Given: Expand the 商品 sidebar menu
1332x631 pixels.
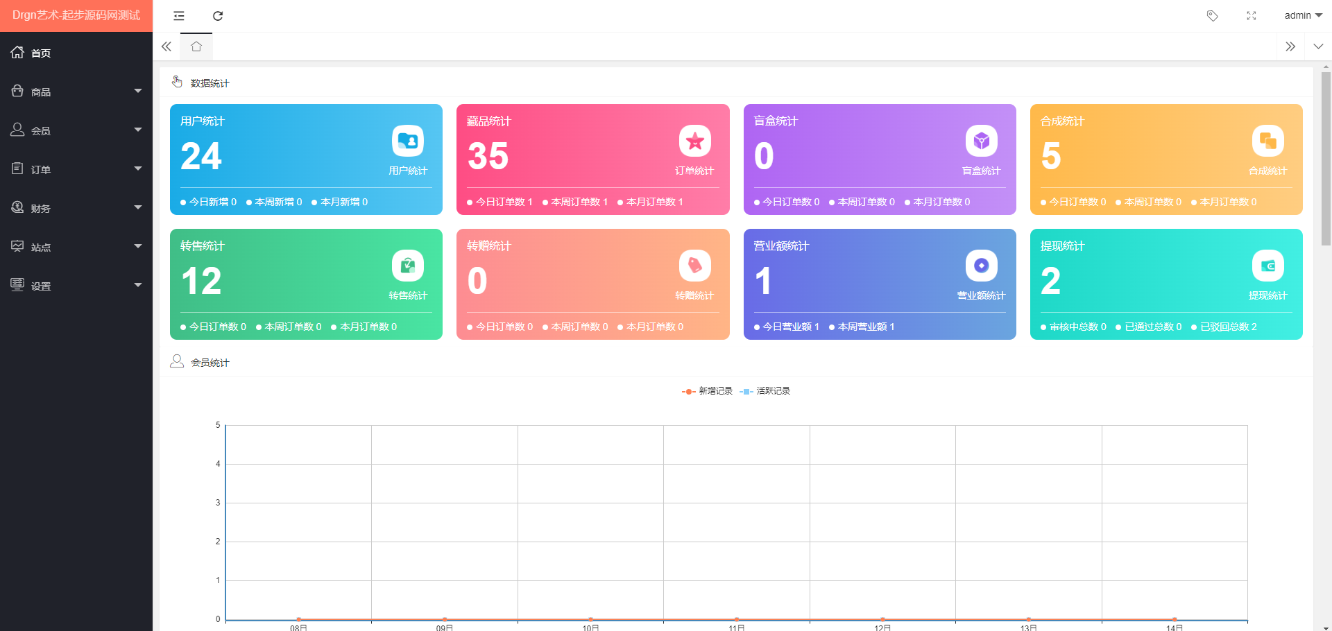Looking at the screenshot, I should tap(76, 92).
